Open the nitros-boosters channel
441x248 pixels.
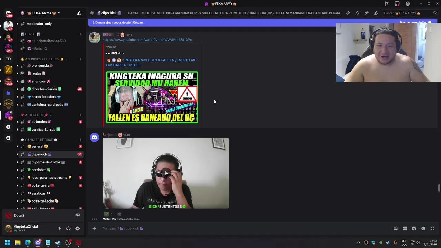pos(51,97)
